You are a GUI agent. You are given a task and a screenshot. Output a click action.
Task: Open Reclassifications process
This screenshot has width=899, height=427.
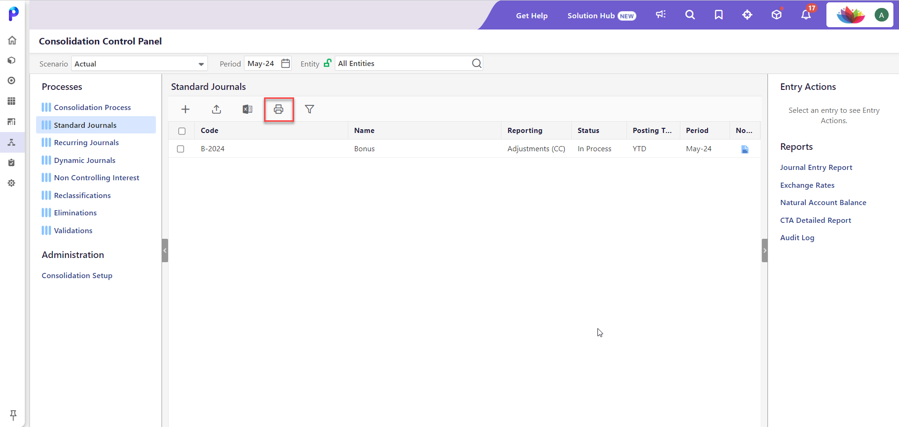coord(82,195)
